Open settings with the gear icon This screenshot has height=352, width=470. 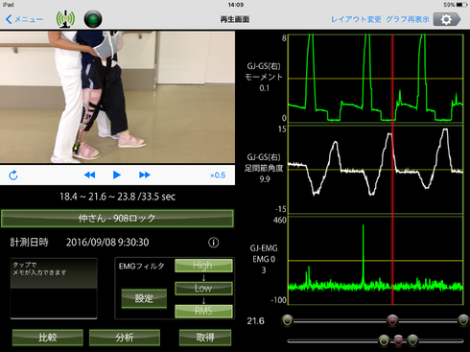(447, 19)
